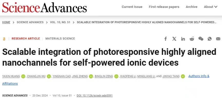Open Yaxin Huang's ORCID icon
This screenshot has height=98, width=222.
click(23, 77)
